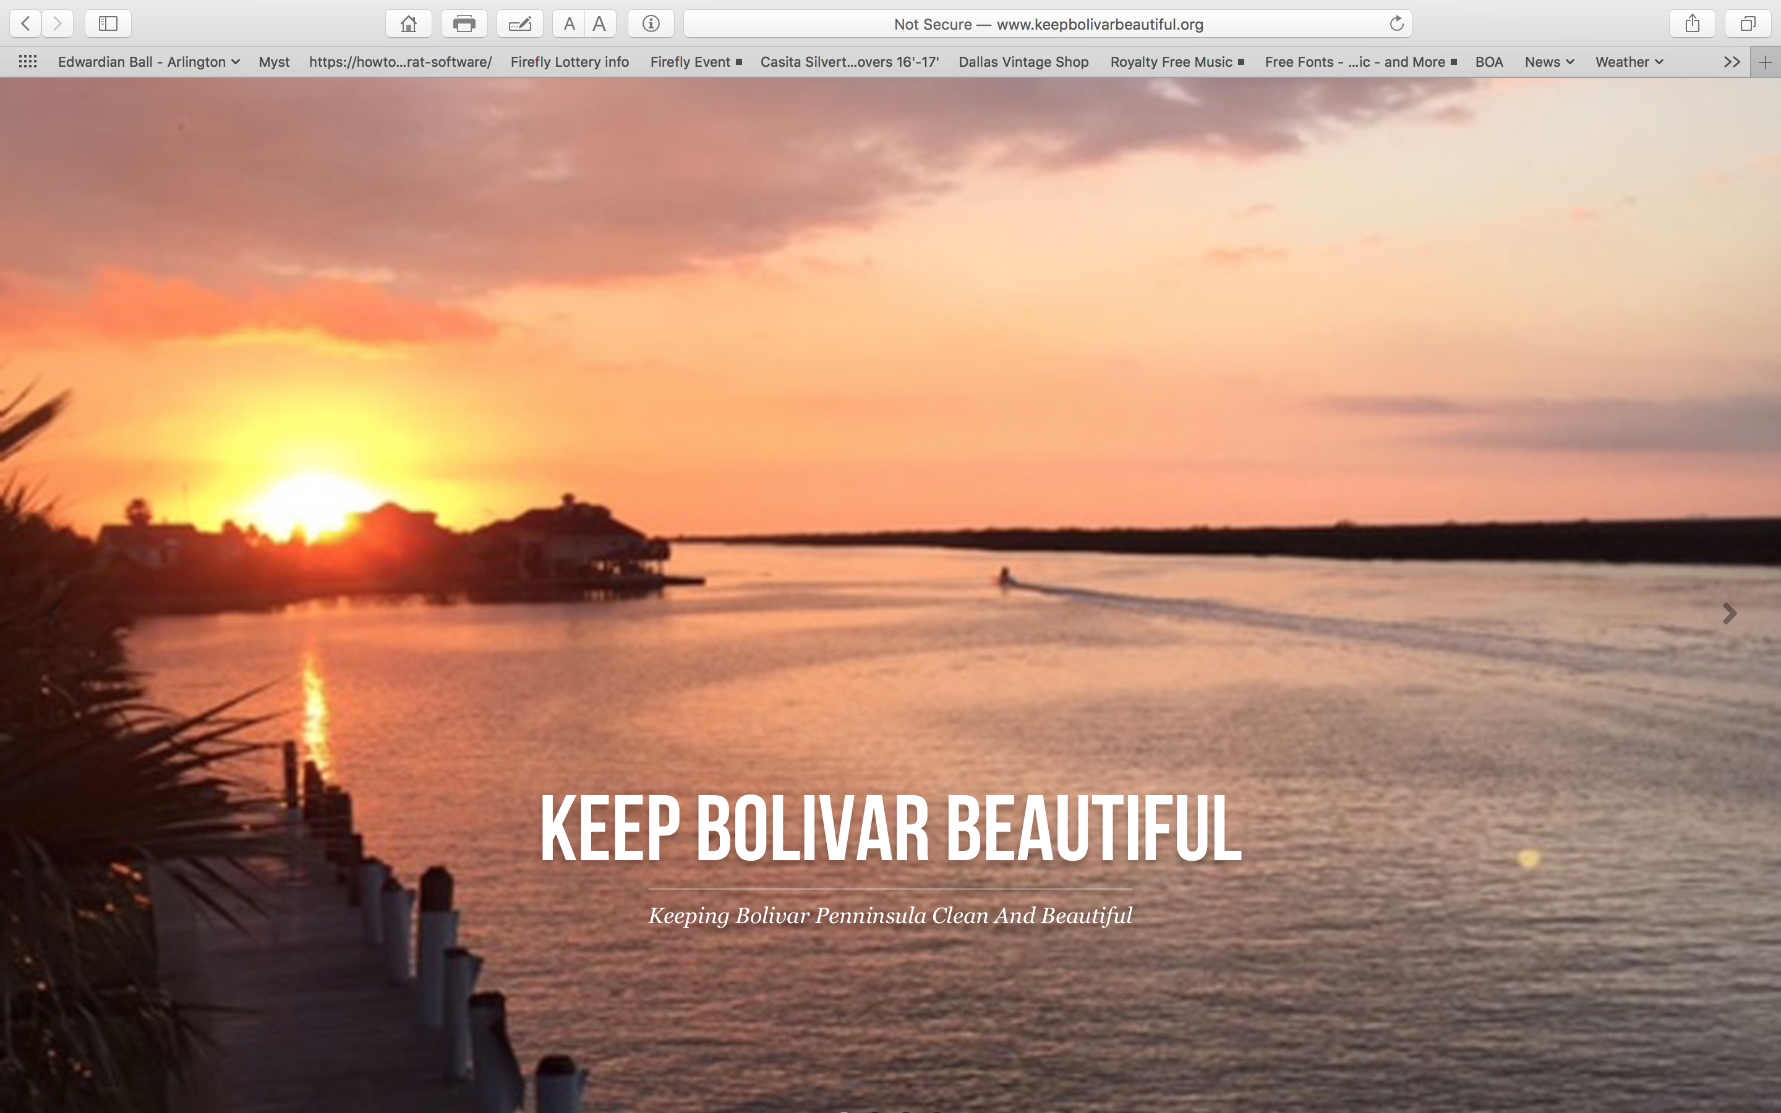
Task: Increase text size with larger A icon
Action: click(x=600, y=23)
